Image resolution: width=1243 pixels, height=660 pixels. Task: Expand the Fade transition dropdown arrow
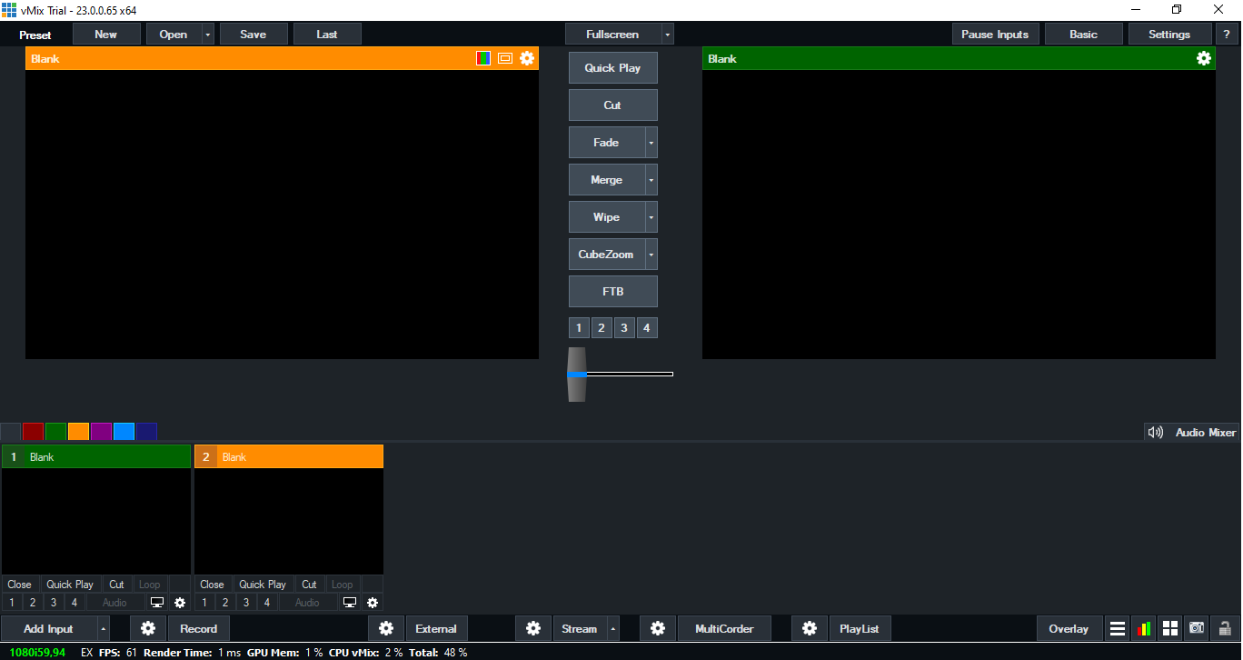pos(651,143)
